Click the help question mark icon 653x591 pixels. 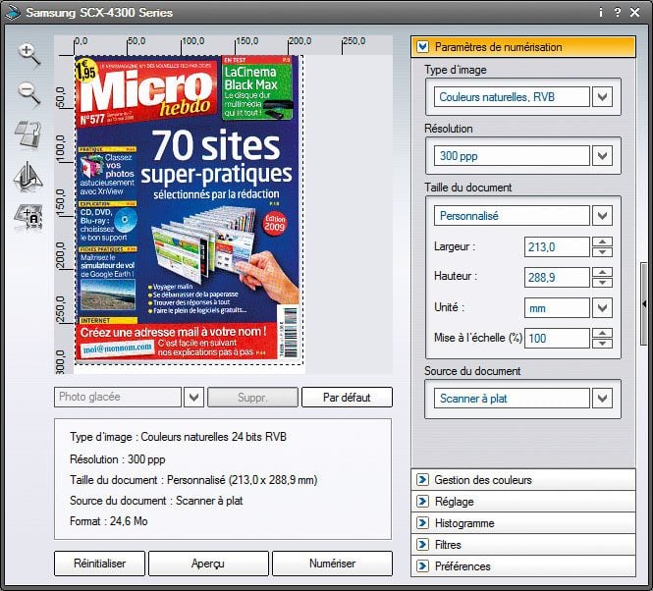coord(618,13)
